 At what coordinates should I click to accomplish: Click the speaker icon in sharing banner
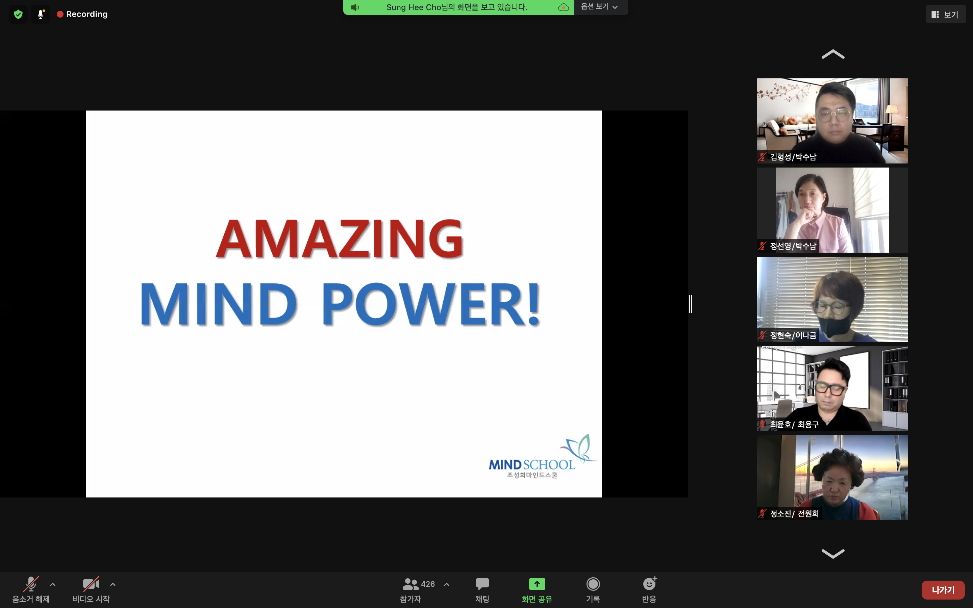point(354,7)
